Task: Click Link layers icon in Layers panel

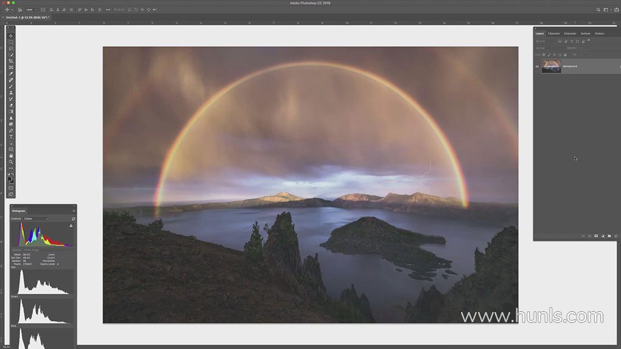Action: 583,237
